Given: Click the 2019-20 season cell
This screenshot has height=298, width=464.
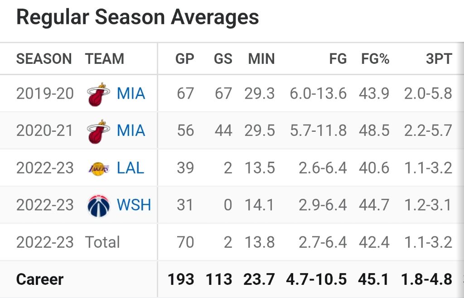Looking at the screenshot, I should [45, 94].
